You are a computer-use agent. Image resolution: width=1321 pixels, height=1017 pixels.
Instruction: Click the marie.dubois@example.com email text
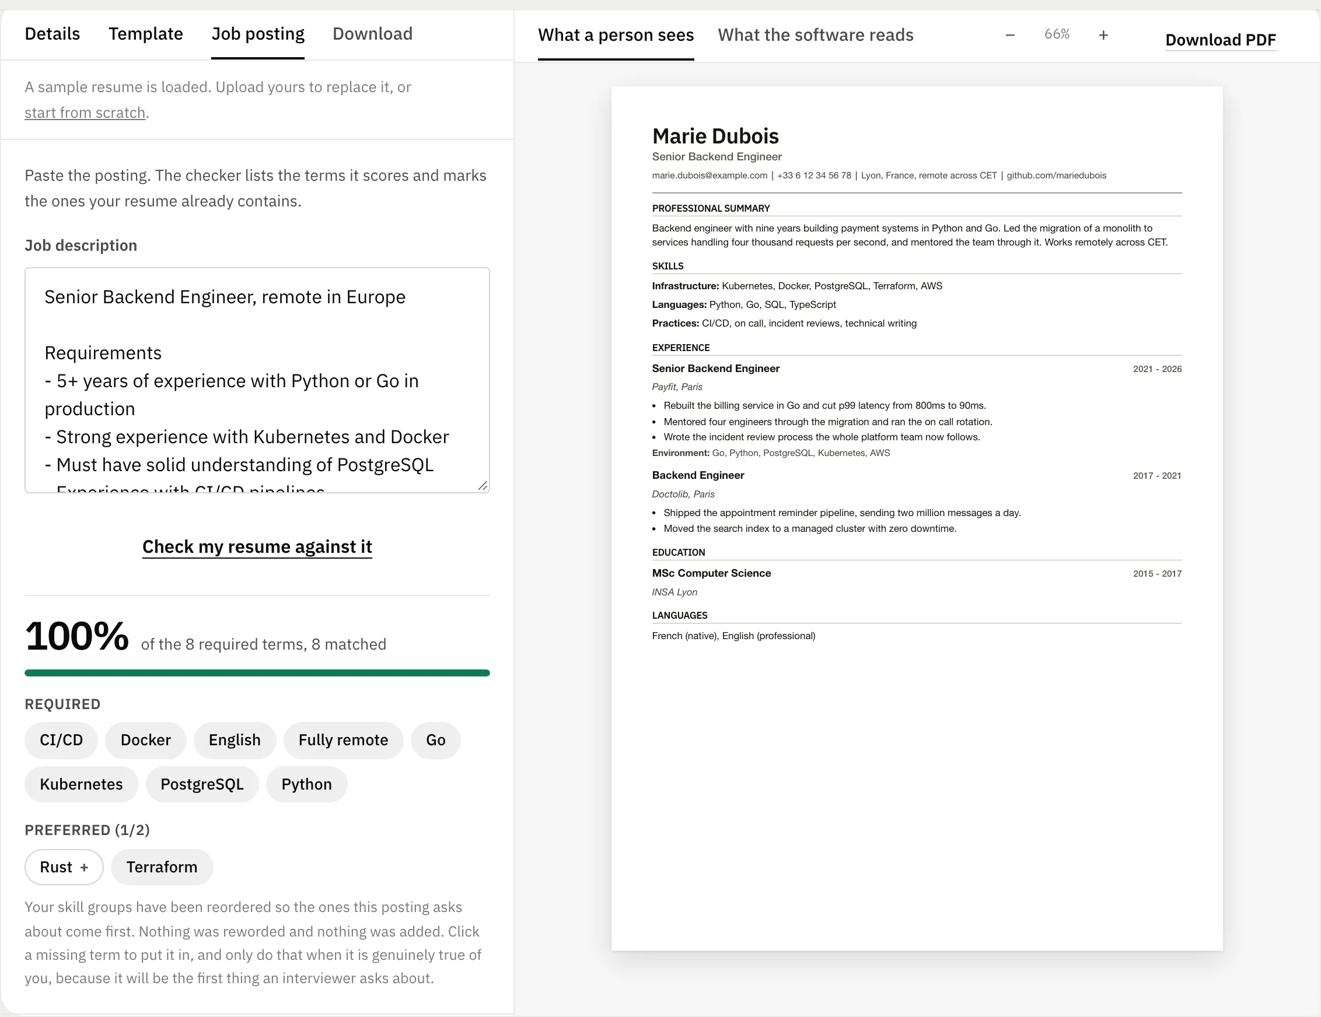[x=710, y=176]
